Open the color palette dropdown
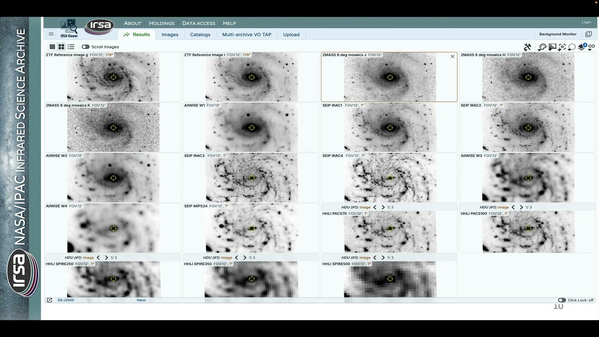 (542, 47)
